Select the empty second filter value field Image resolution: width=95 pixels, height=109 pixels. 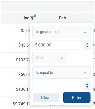pos(58,86)
